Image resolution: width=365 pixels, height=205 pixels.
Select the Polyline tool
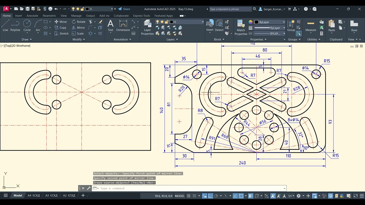[15, 25]
